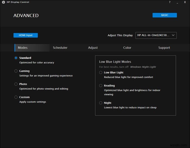Open the Support tab

click(x=164, y=48)
